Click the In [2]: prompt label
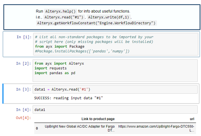 coord(23,63)
